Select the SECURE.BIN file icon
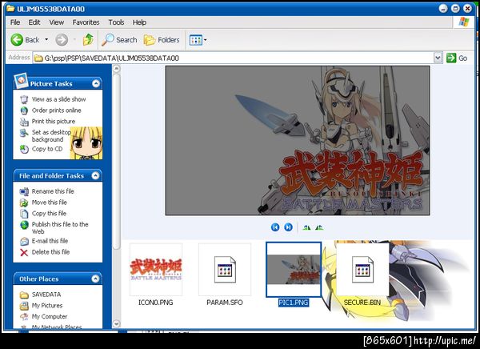This screenshot has width=480, height=349. pos(362,269)
